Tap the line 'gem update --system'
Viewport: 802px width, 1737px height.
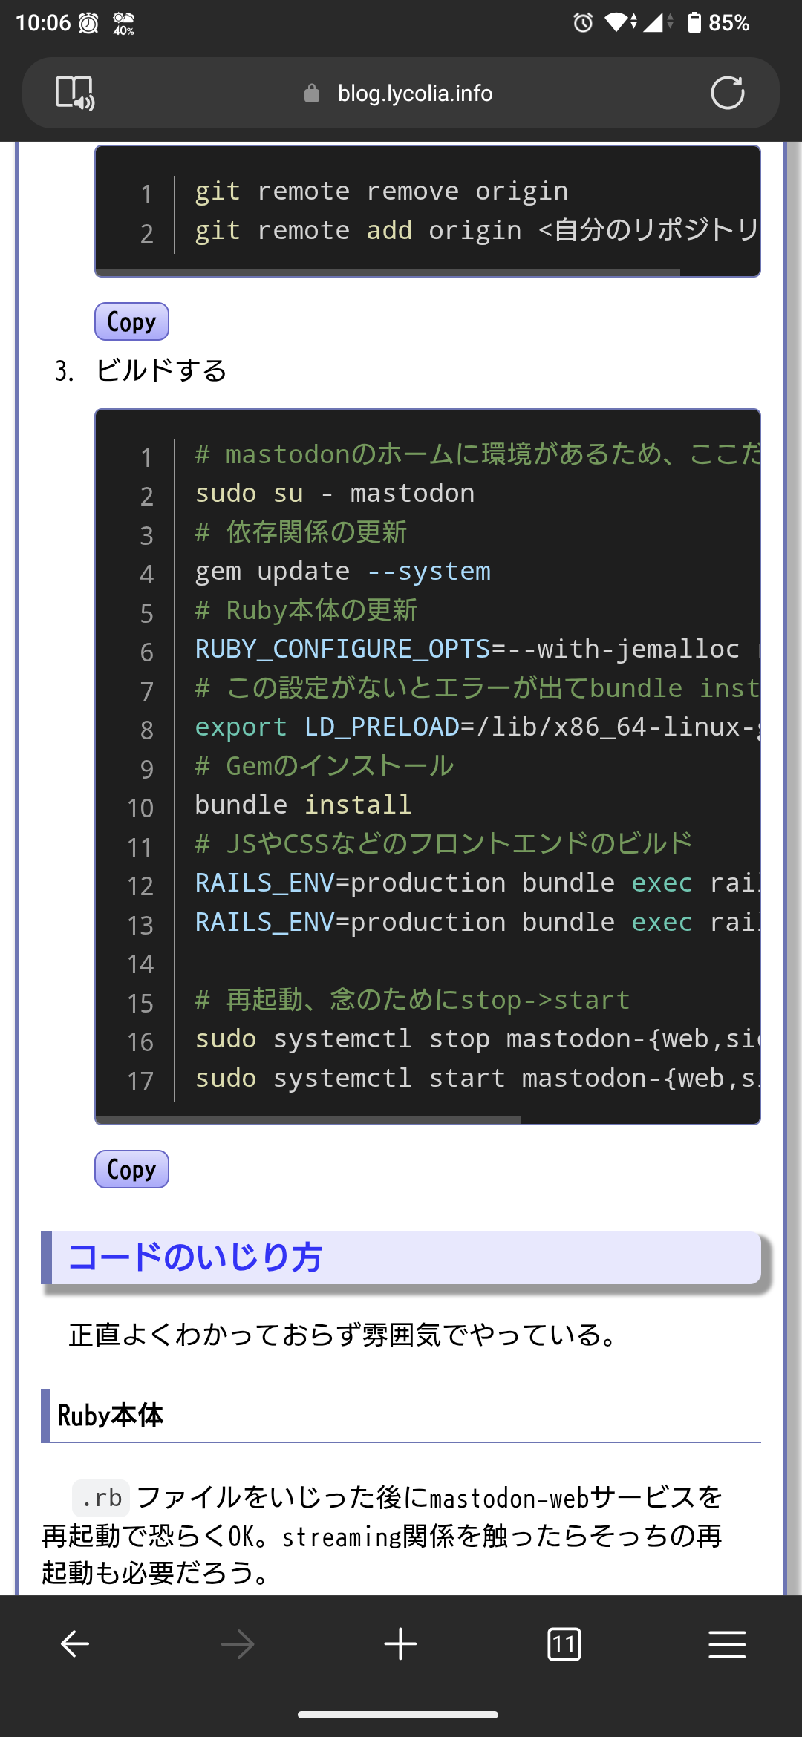coord(343,572)
